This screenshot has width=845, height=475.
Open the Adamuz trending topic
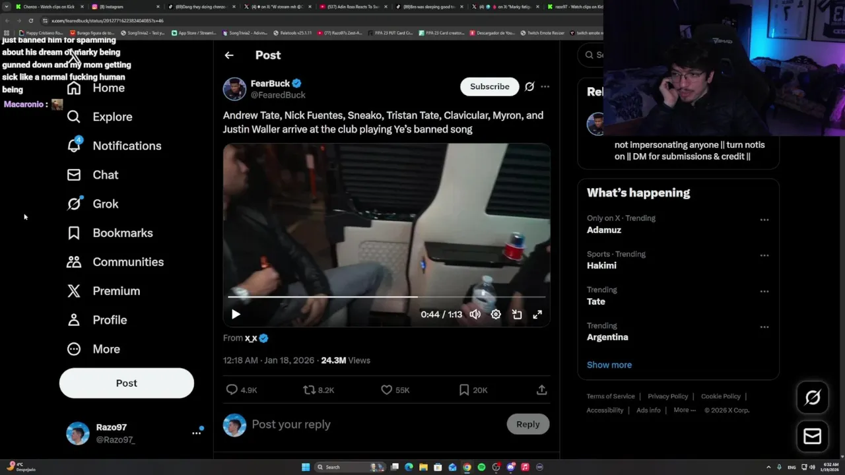click(604, 230)
